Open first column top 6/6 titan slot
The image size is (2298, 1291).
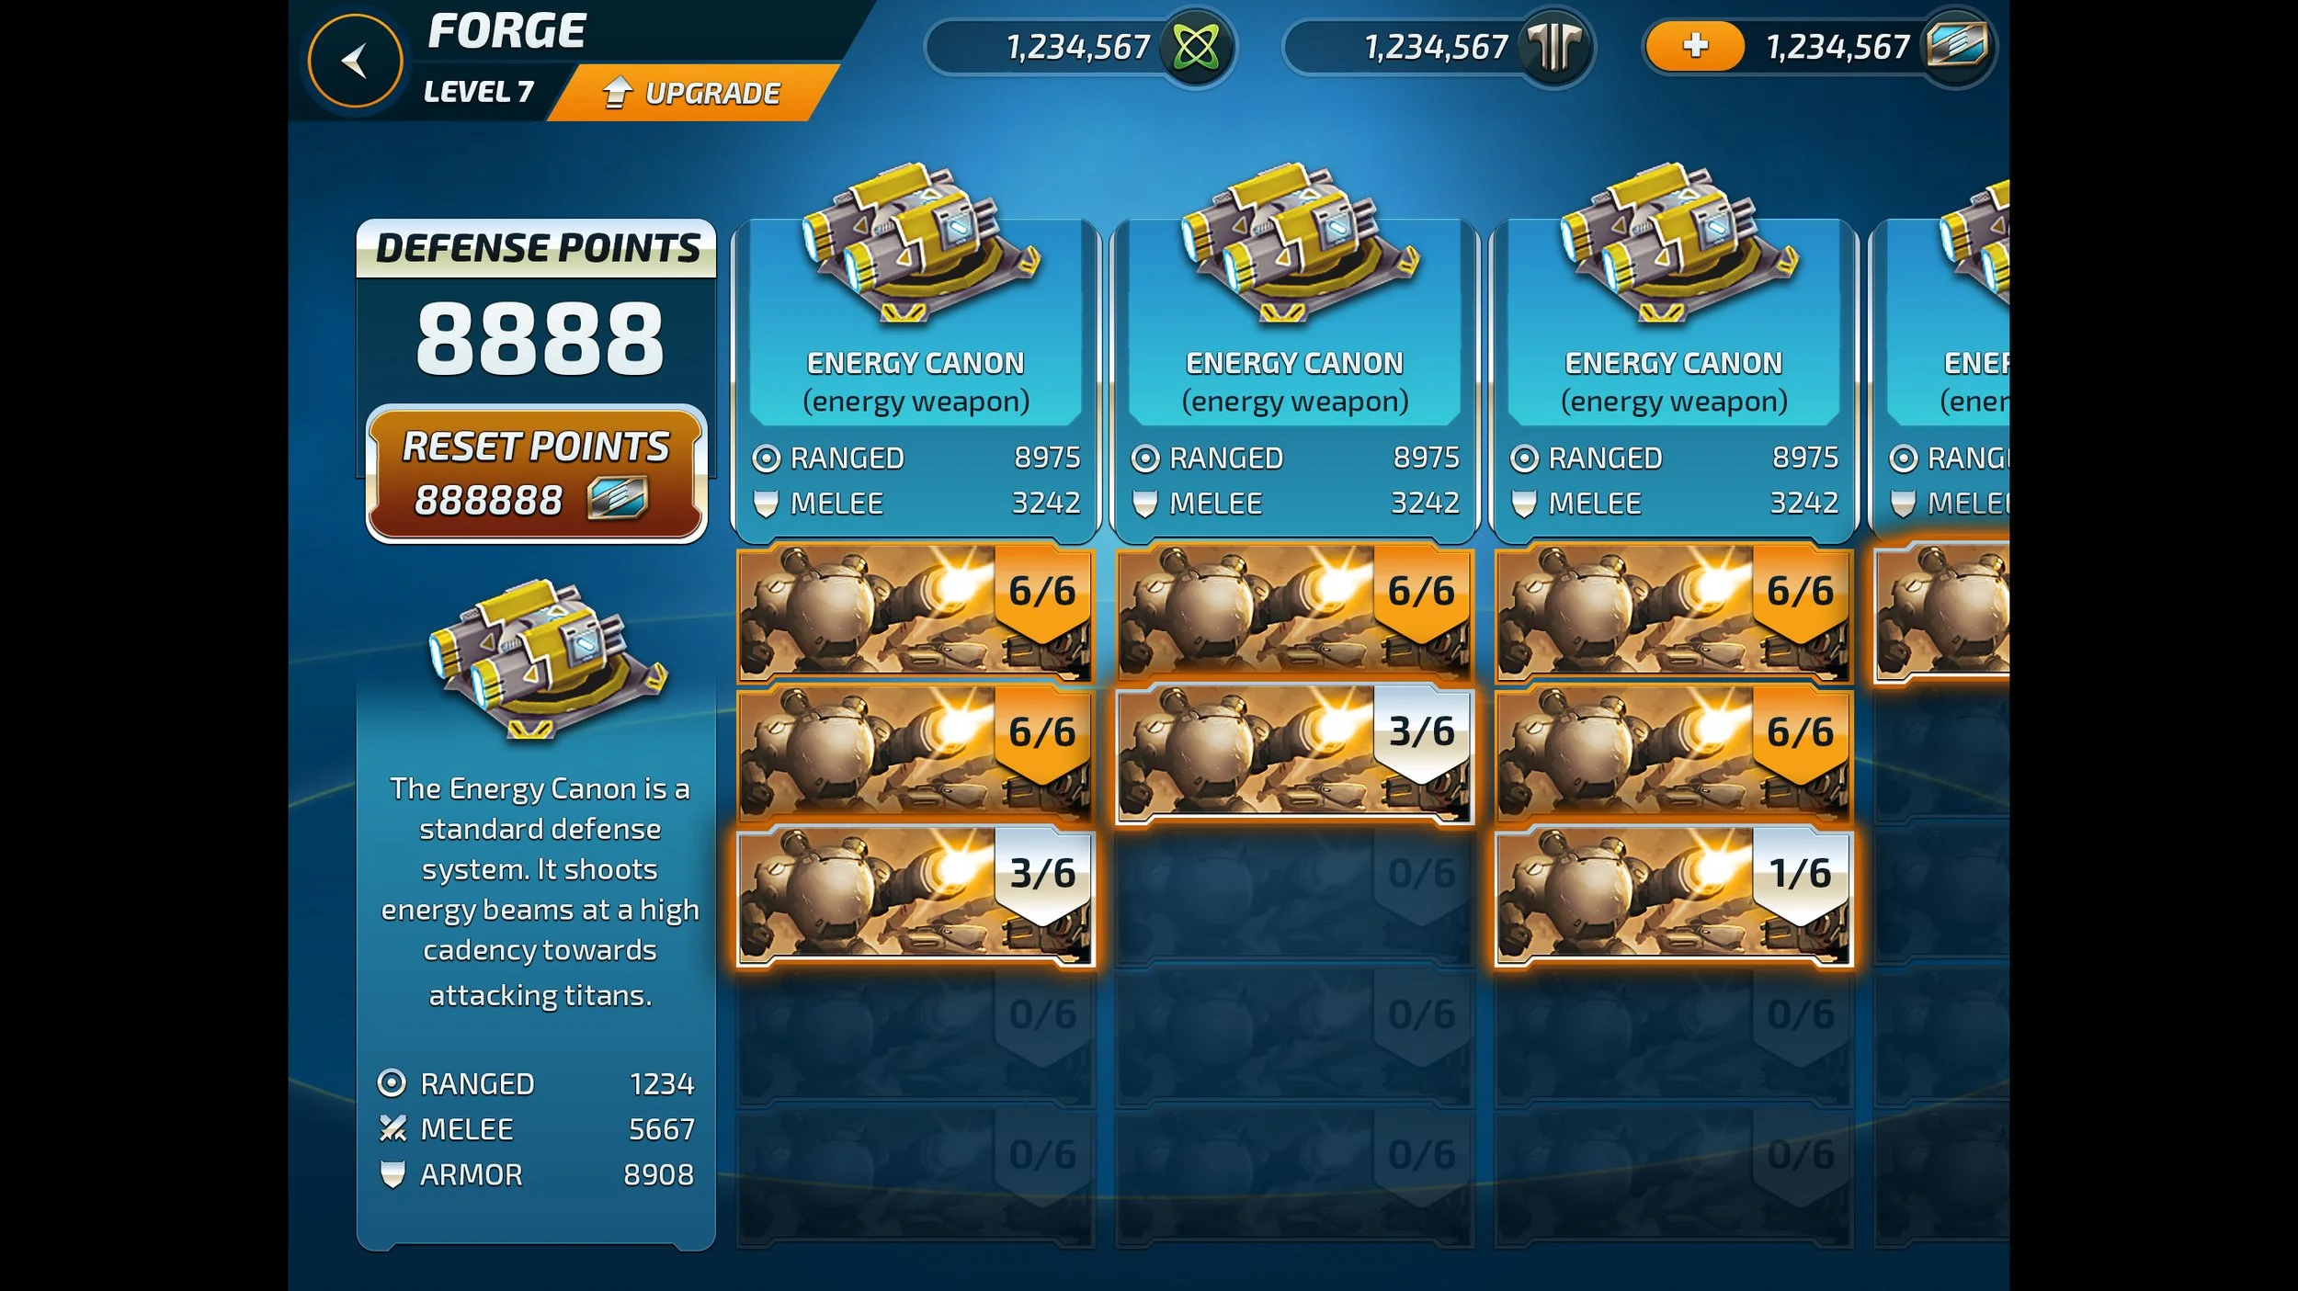point(916,615)
